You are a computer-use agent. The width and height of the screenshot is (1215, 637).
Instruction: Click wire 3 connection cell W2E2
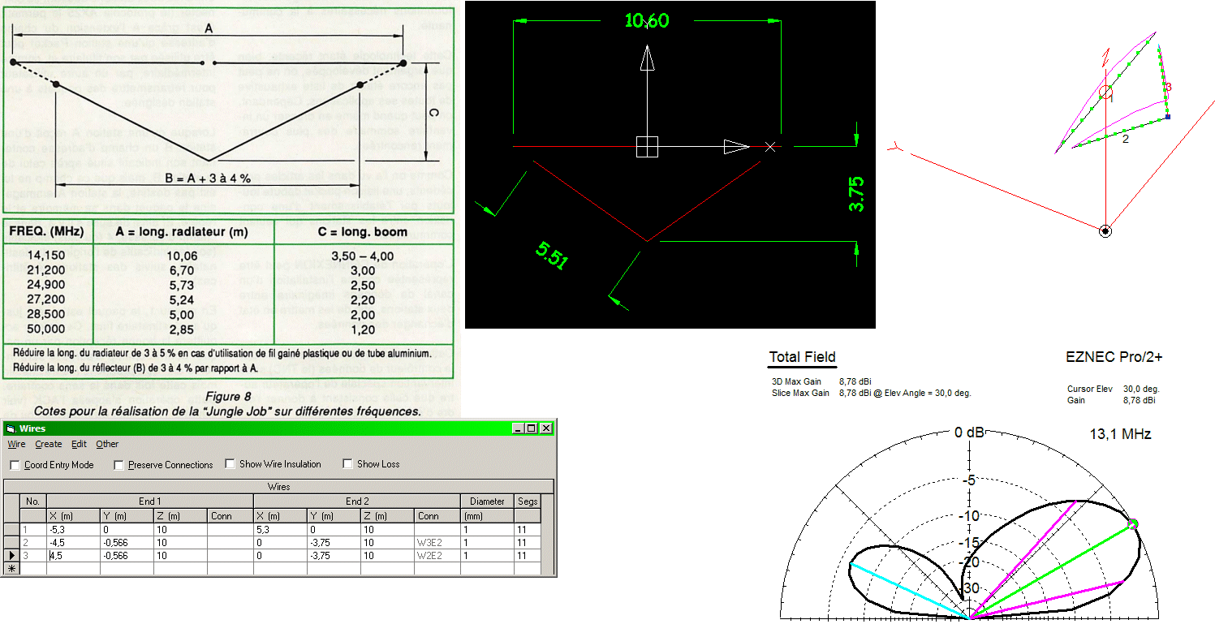(x=437, y=556)
